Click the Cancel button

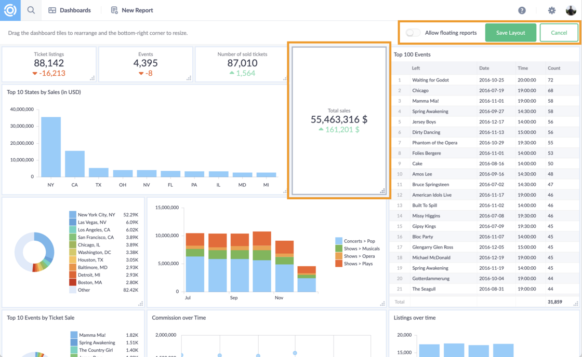[x=559, y=32]
